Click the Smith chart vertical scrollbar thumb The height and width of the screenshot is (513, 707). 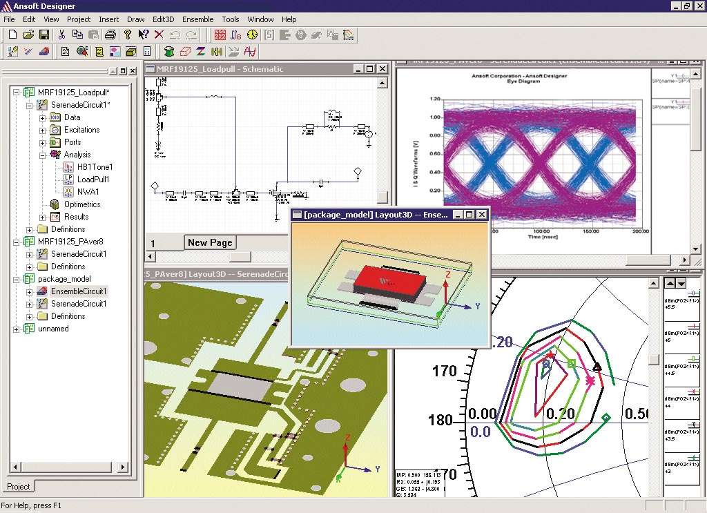tap(654, 360)
